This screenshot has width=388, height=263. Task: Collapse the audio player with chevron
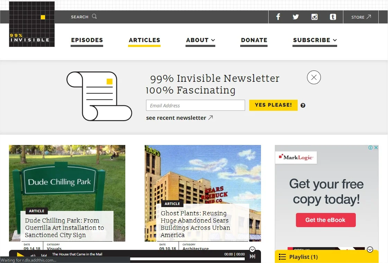tap(252, 250)
